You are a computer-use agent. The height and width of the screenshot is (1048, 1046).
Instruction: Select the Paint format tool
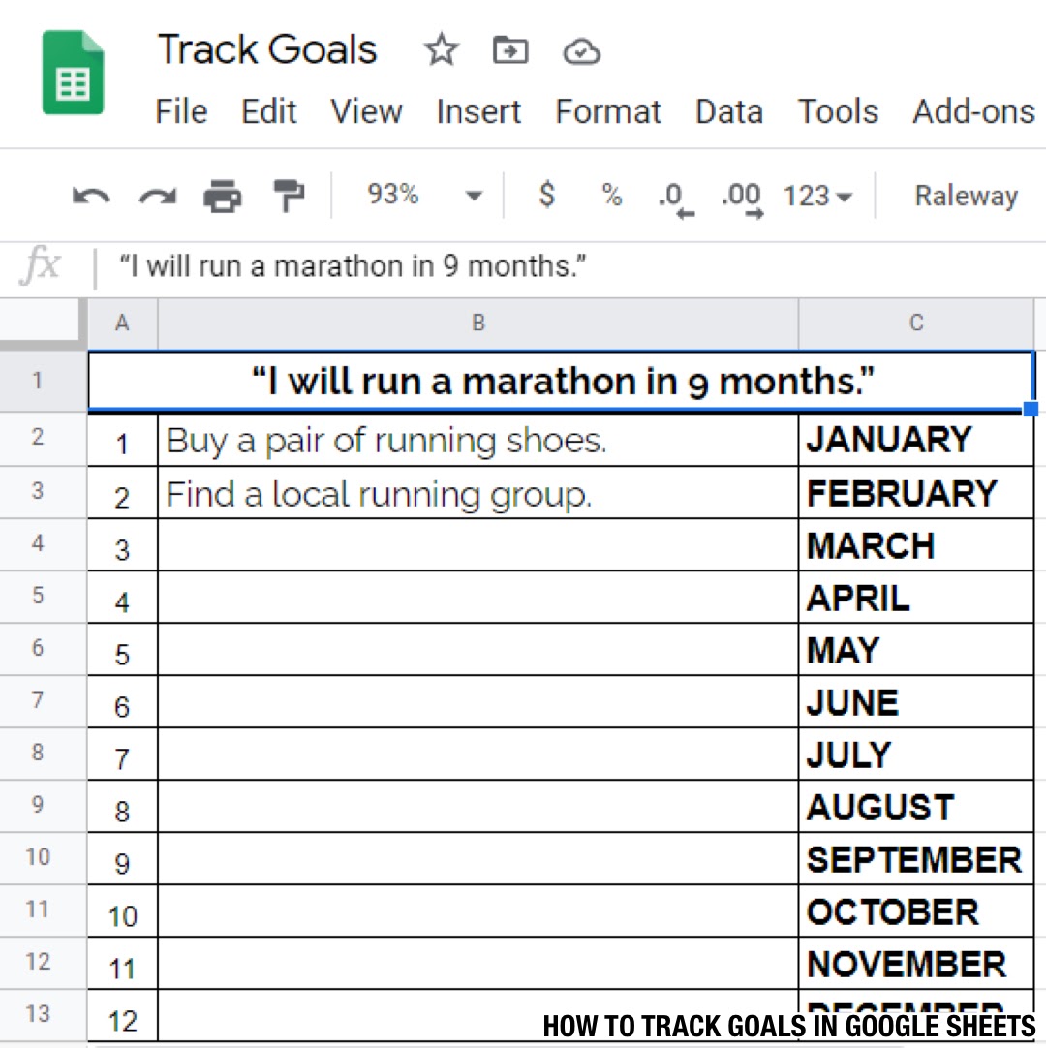[x=287, y=195]
